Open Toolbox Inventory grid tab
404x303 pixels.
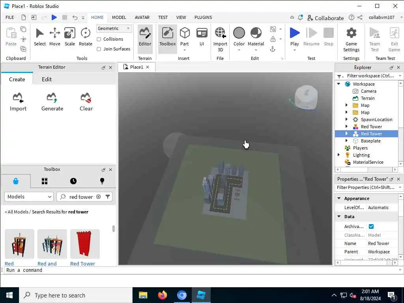(x=45, y=181)
